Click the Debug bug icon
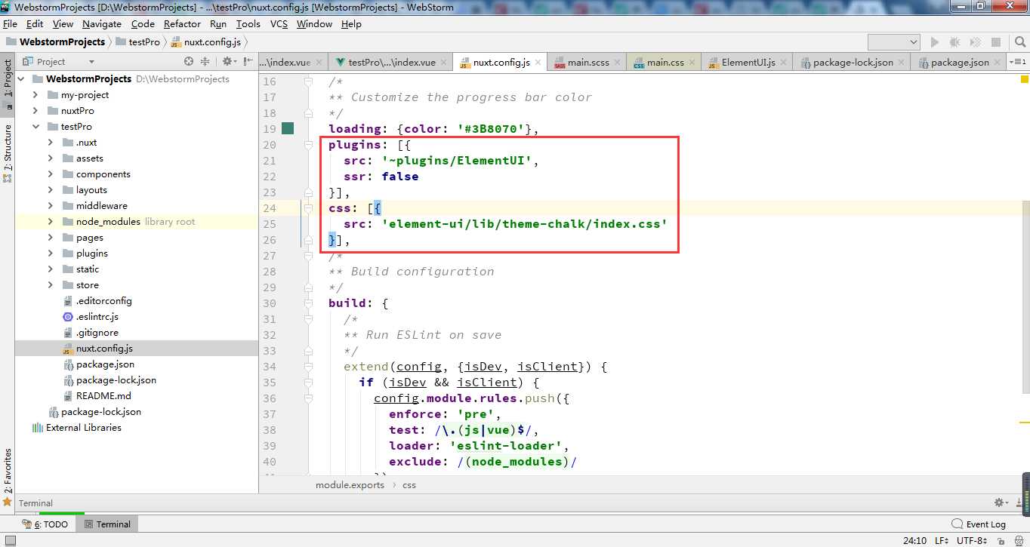This screenshot has width=1030, height=547. 955,42
